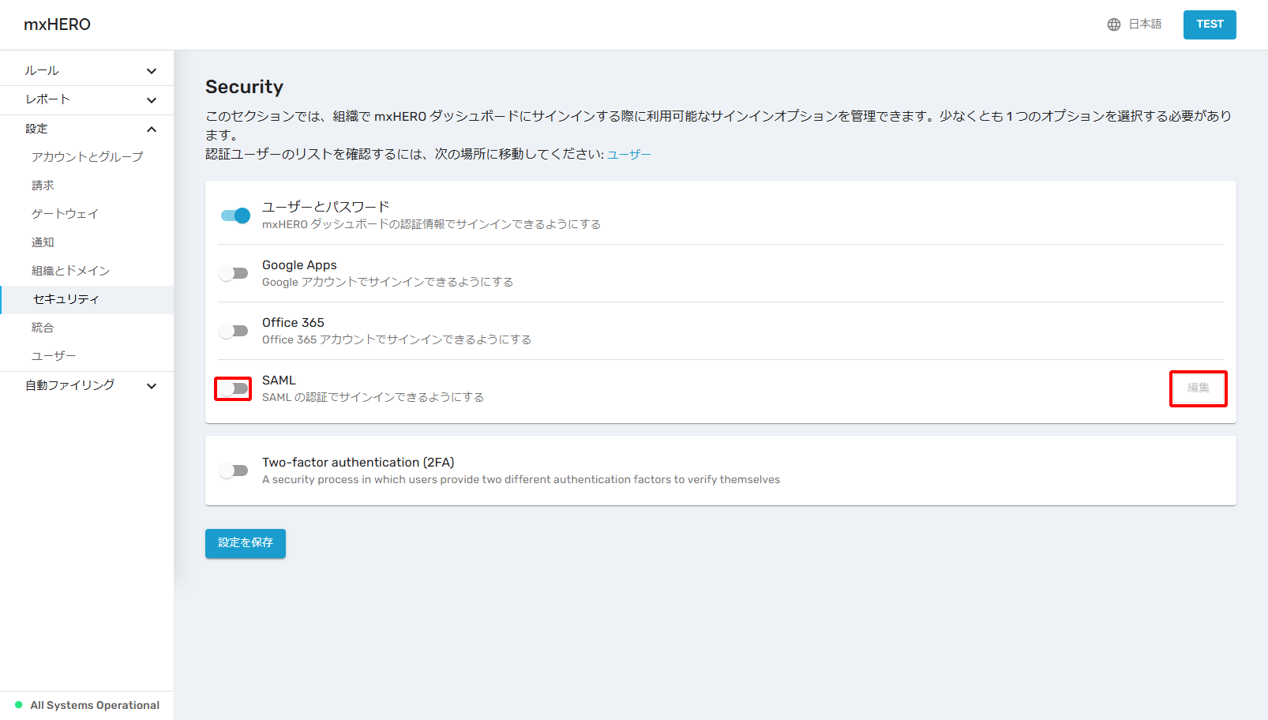The height and width of the screenshot is (720, 1268).
Task: Expand the ルール menu chevron
Action: tap(152, 71)
